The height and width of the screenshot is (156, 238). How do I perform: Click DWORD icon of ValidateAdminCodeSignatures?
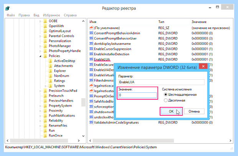tap(91, 122)
